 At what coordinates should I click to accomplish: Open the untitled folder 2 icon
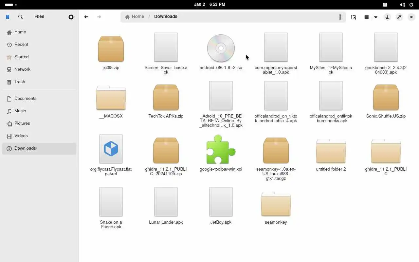331,151
